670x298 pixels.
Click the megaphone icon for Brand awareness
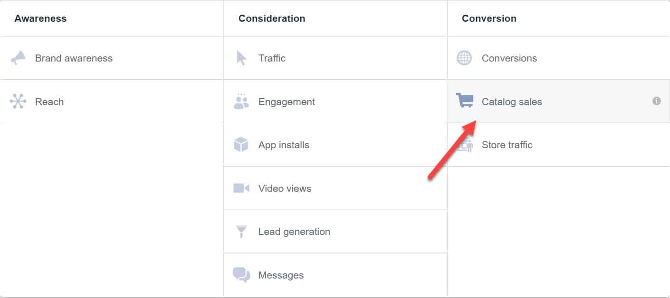click(19, 58)
